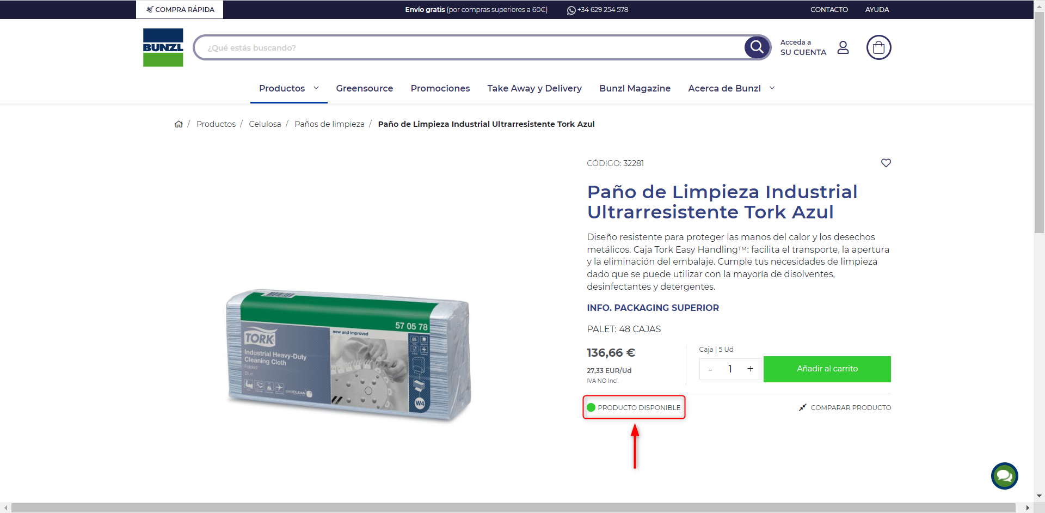Click the WhatsApp phone number icon
This screenshot has height=513, width=1045.
571,10
